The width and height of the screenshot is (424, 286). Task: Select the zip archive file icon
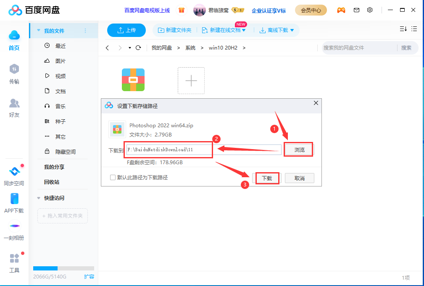133,80
